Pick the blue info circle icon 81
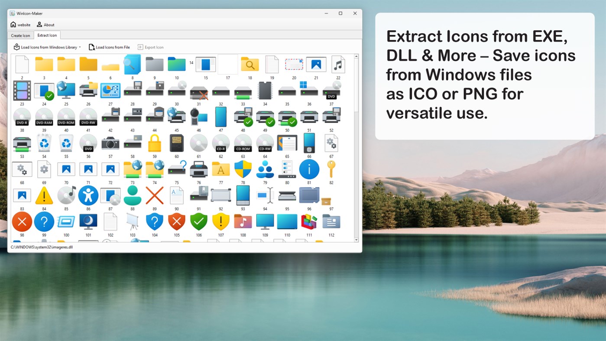 [x=309, y=169]
